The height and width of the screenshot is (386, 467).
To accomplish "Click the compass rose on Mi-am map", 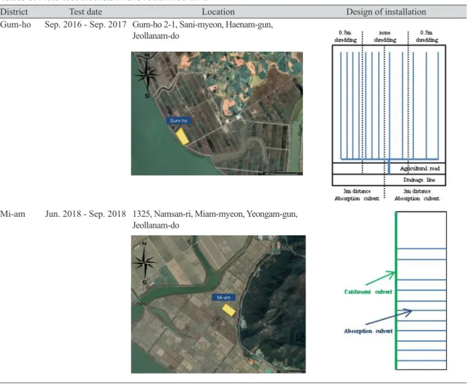I will (x=145, y=263).
